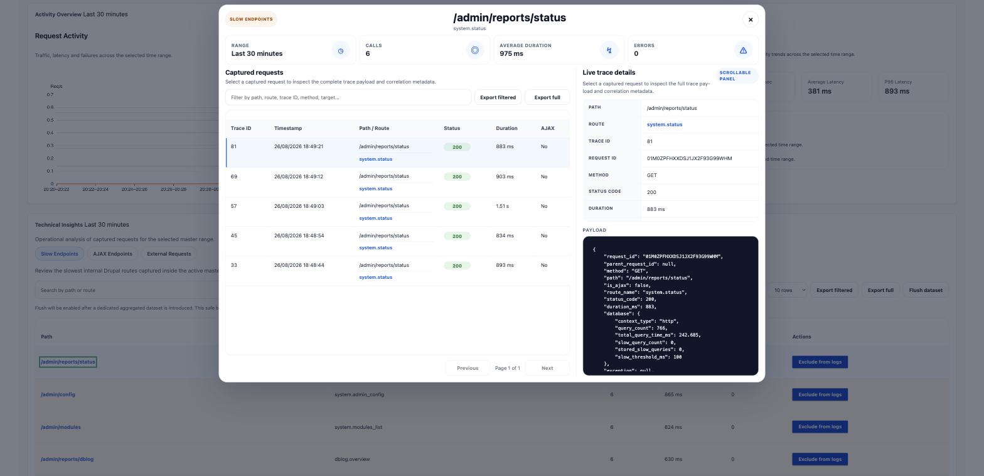The image size is (984, 476).
Task: Click the 903 ms duration cell
Action: [505, 176]
